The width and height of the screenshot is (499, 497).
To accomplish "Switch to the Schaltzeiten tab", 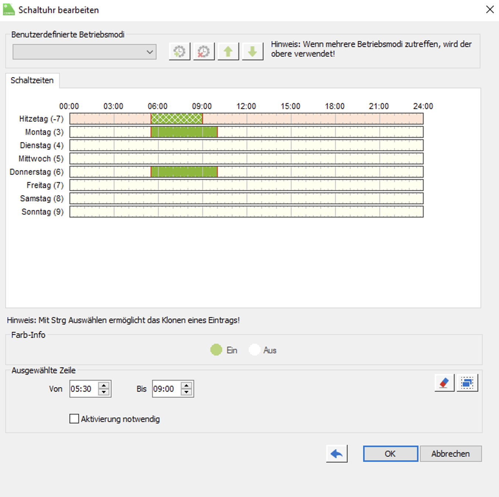I will coord(32,80).
